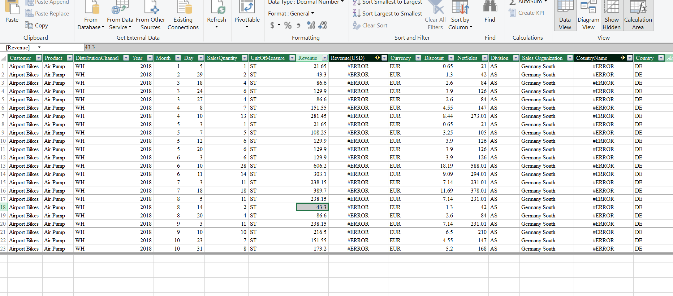Click the CountryName error warning icon

[x=623, y=58]
